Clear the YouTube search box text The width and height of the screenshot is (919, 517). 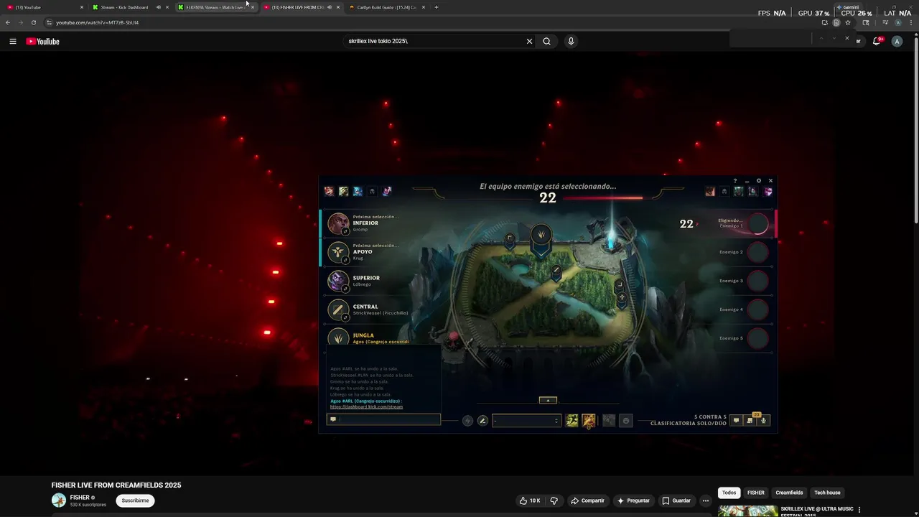click(x=529, y=42)
